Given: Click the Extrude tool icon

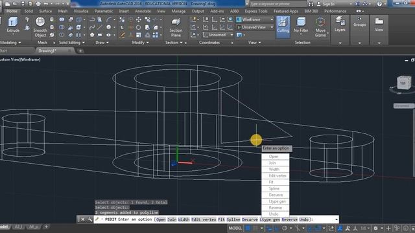Looking at the screenshot, I should point(13,22).
